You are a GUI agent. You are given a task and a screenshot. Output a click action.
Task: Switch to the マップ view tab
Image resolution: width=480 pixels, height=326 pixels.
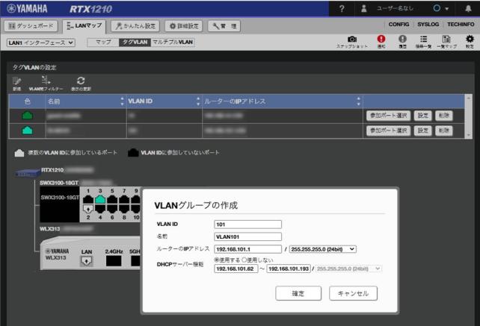tap(103, 43)
